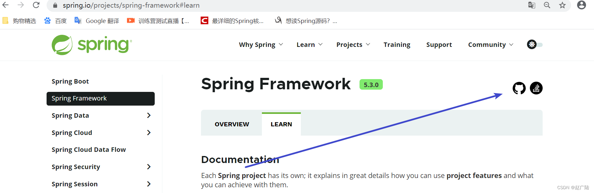
Task: Open the Google Translate page icon
Action: tap(531, 5)
